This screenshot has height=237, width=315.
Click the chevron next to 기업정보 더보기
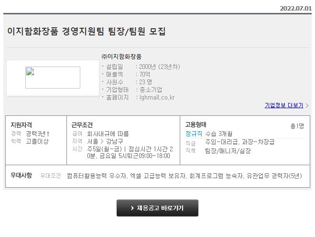pos(307,105)
